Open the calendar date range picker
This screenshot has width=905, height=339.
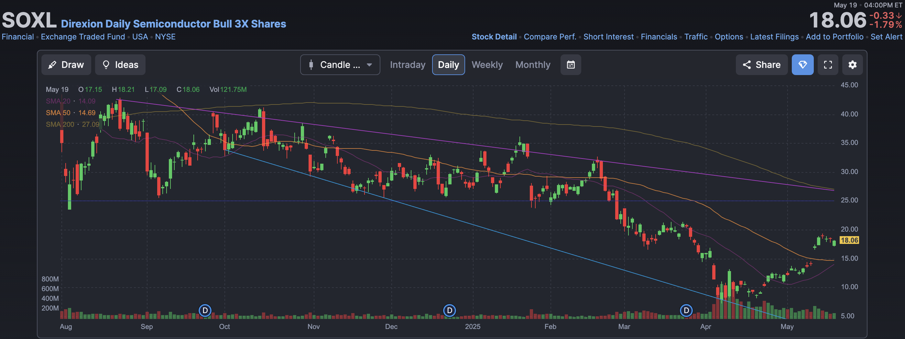[x=571, y=65]
